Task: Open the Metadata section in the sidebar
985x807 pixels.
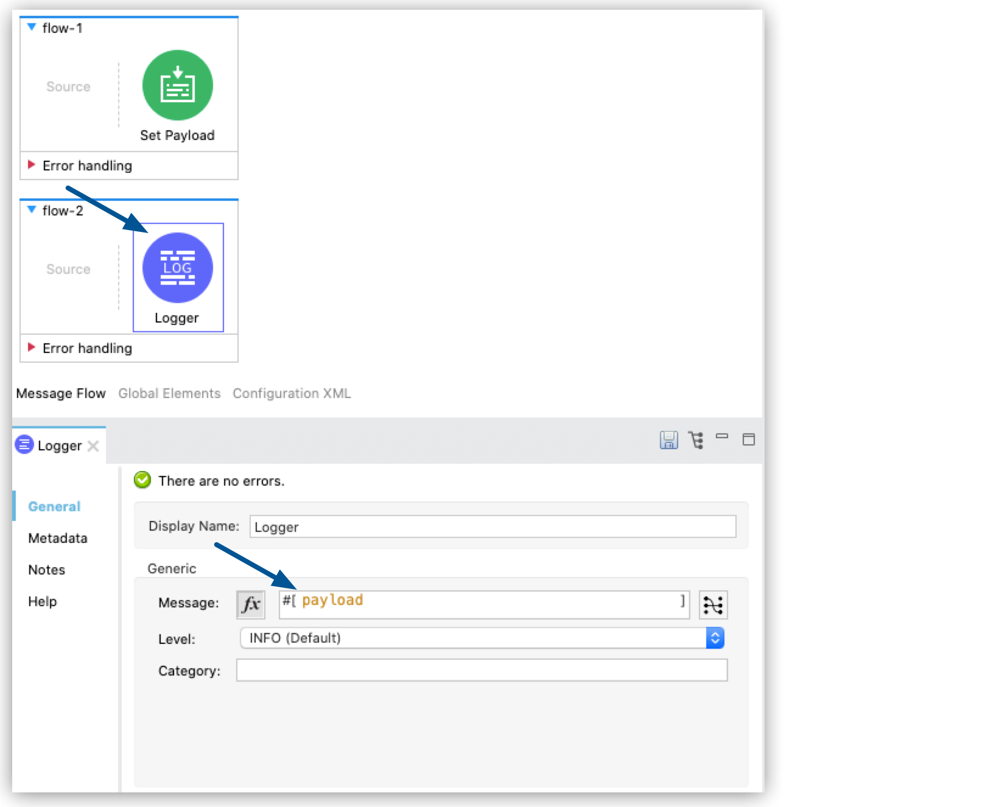Action: (58, 538)
